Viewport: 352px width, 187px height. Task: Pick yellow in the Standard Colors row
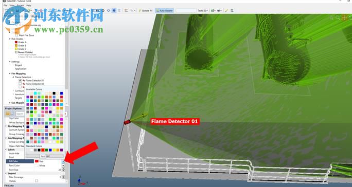pyautogui.click(x=54, y=150)
